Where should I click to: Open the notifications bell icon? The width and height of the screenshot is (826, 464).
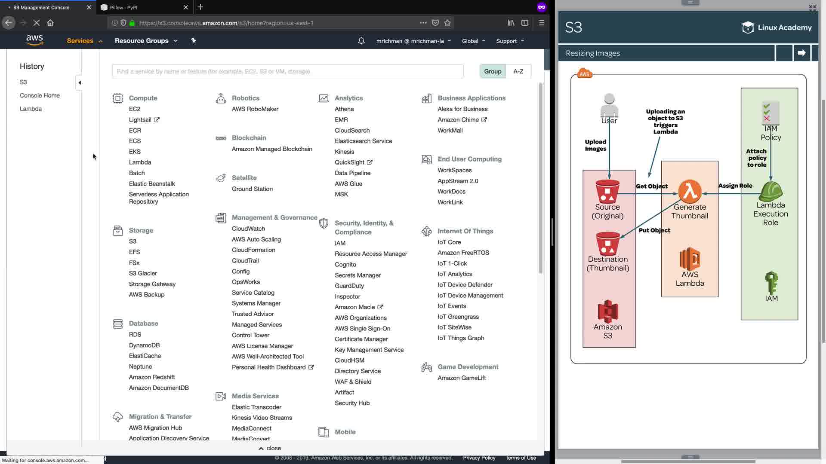(361, 41)
